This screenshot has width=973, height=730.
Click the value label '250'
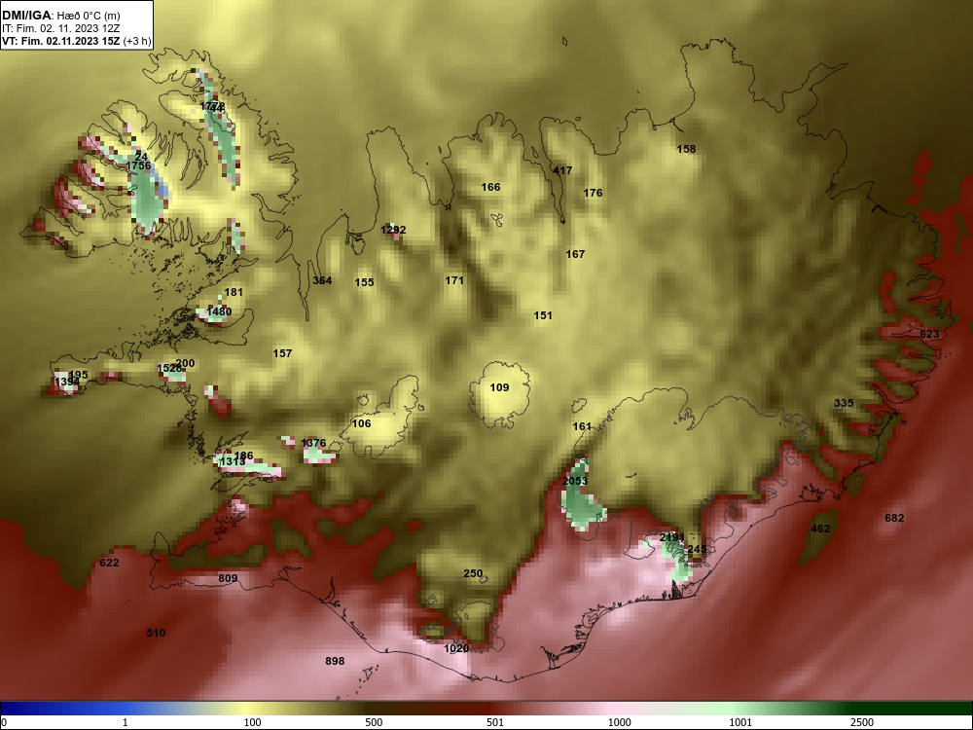click(x=473, y=573)
